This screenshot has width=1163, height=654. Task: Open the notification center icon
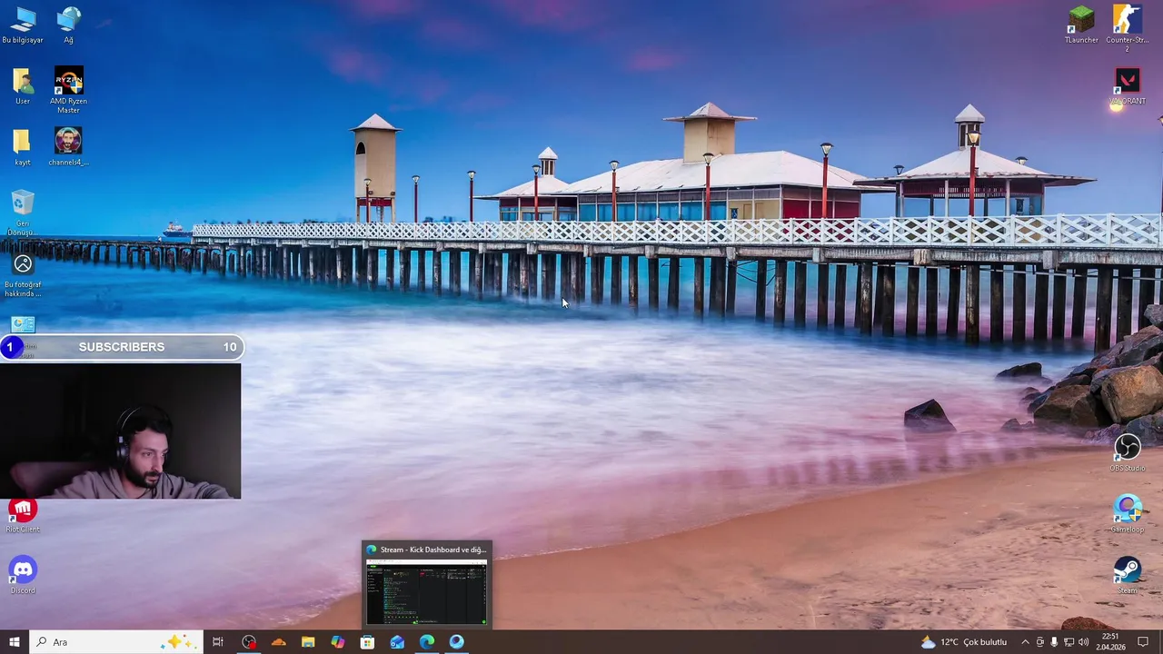(x=1143, y=642)
